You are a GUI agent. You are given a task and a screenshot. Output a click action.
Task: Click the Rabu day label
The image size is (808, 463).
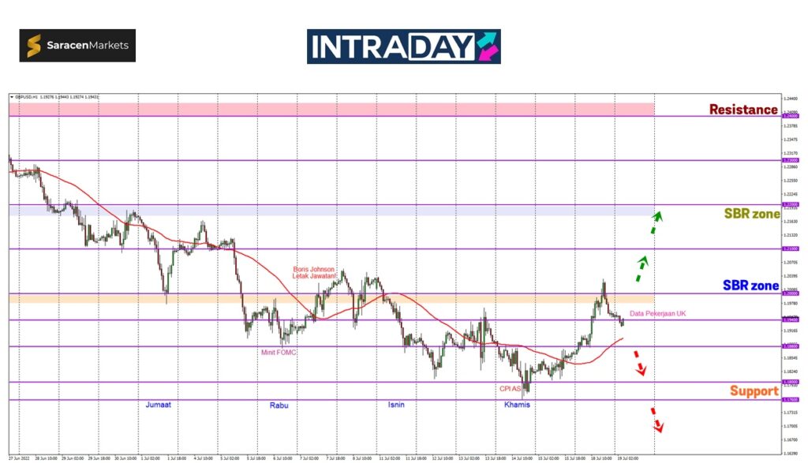(279, 405)
